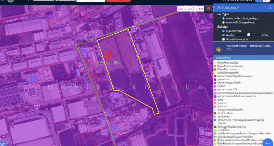Adjust the city plan opacity slider handle
Viewport: 274px width, 146px height.
249,35
